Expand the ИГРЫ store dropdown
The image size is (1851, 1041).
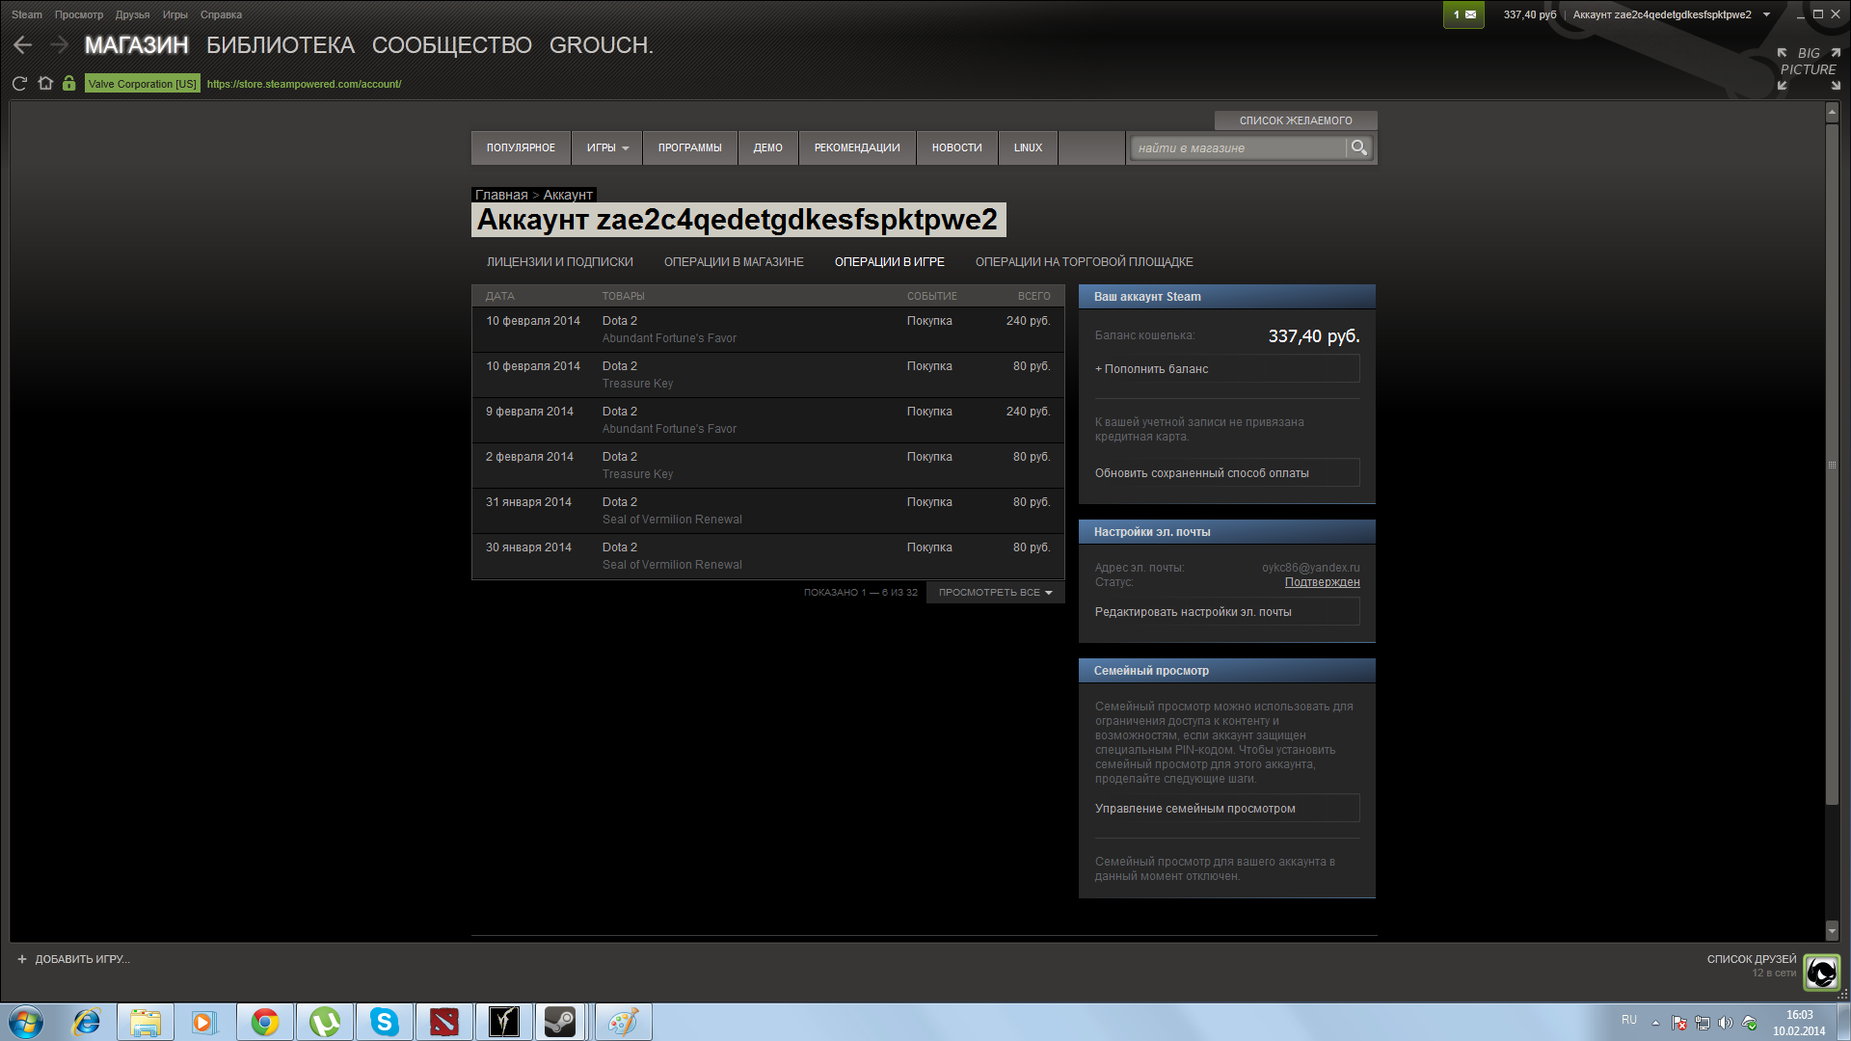click(606, 147)
